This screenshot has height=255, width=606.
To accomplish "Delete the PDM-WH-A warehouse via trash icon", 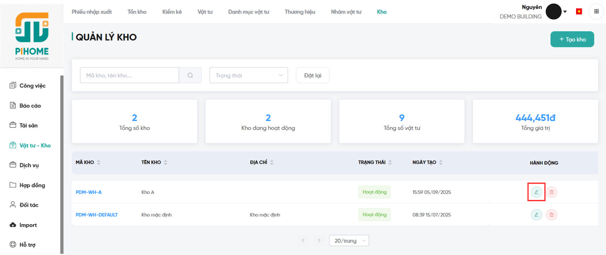I will pos(551,192).
